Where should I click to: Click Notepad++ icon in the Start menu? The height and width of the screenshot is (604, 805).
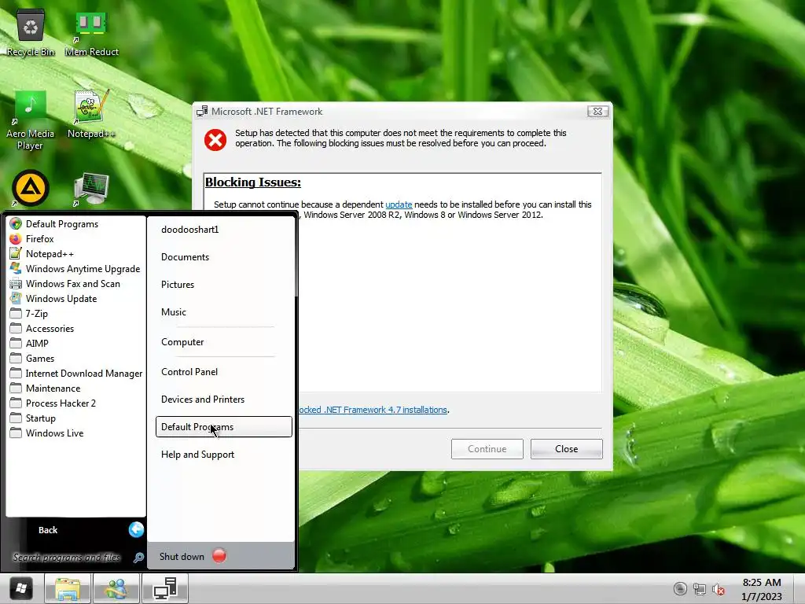tap(16, 254)
